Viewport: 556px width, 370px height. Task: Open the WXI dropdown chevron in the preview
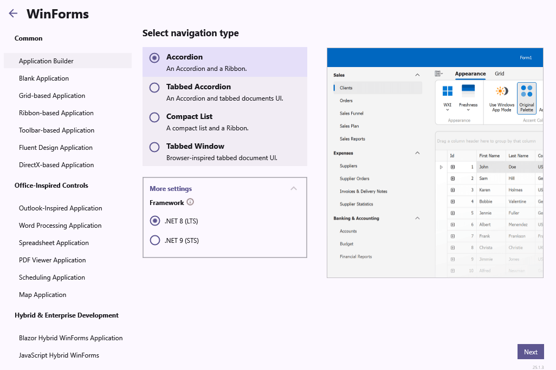(447, 109)
